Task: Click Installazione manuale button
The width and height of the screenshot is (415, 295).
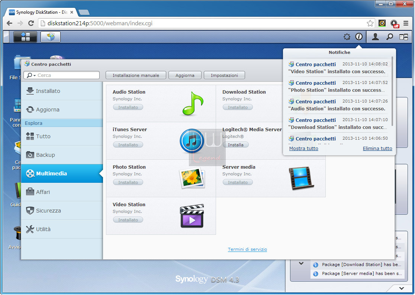Action: (136, 75)
